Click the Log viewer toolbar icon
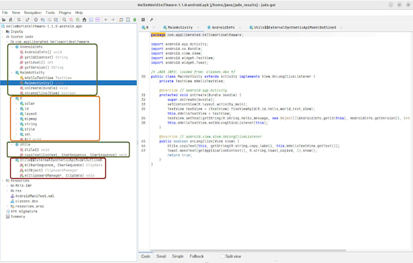This screenshot has width=413, height=263. click(143, 20)
